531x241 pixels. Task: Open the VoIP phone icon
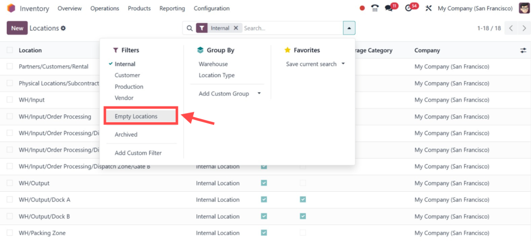(x=374, y=8)
